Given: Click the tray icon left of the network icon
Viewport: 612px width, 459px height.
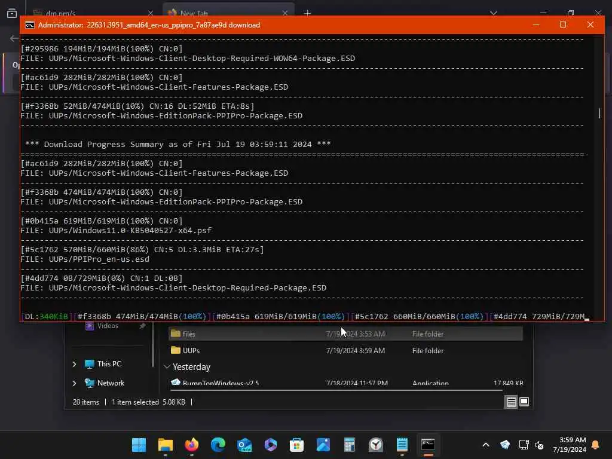Looking at the screenshot, I should (x=504, y=445).
